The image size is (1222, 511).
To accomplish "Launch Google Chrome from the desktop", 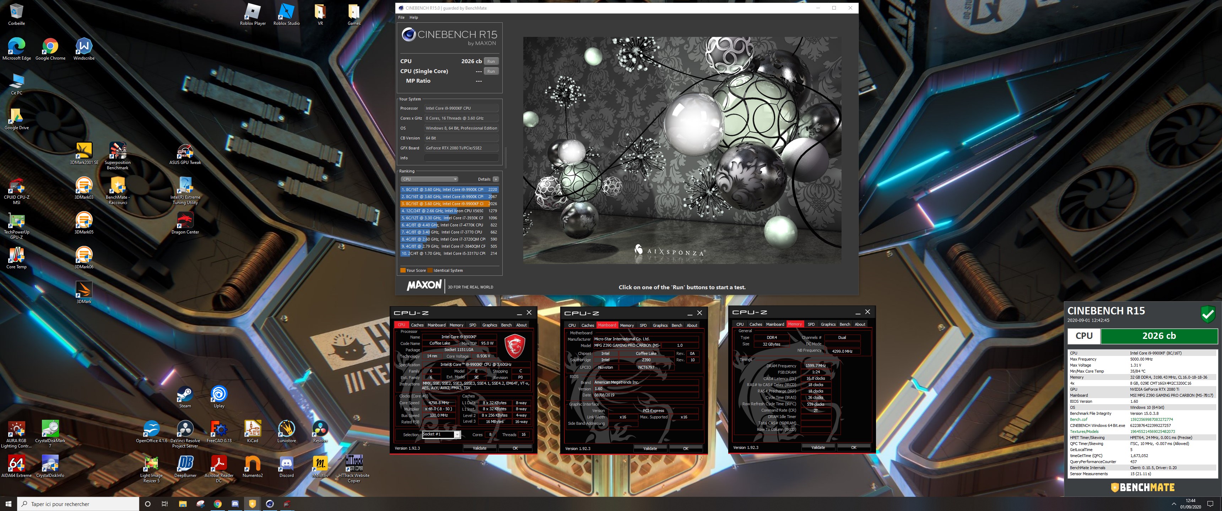I will click(50, 49).
